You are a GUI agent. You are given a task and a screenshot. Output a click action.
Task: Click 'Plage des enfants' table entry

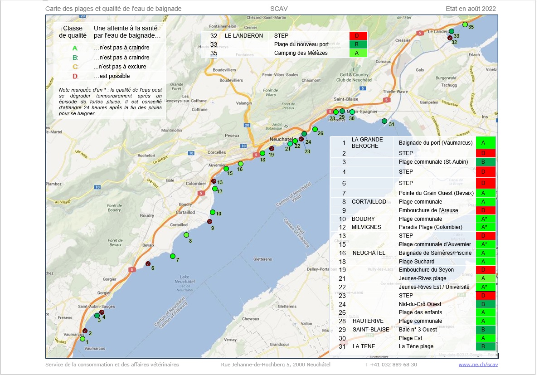pyautogui.click(x=420, y=312)
